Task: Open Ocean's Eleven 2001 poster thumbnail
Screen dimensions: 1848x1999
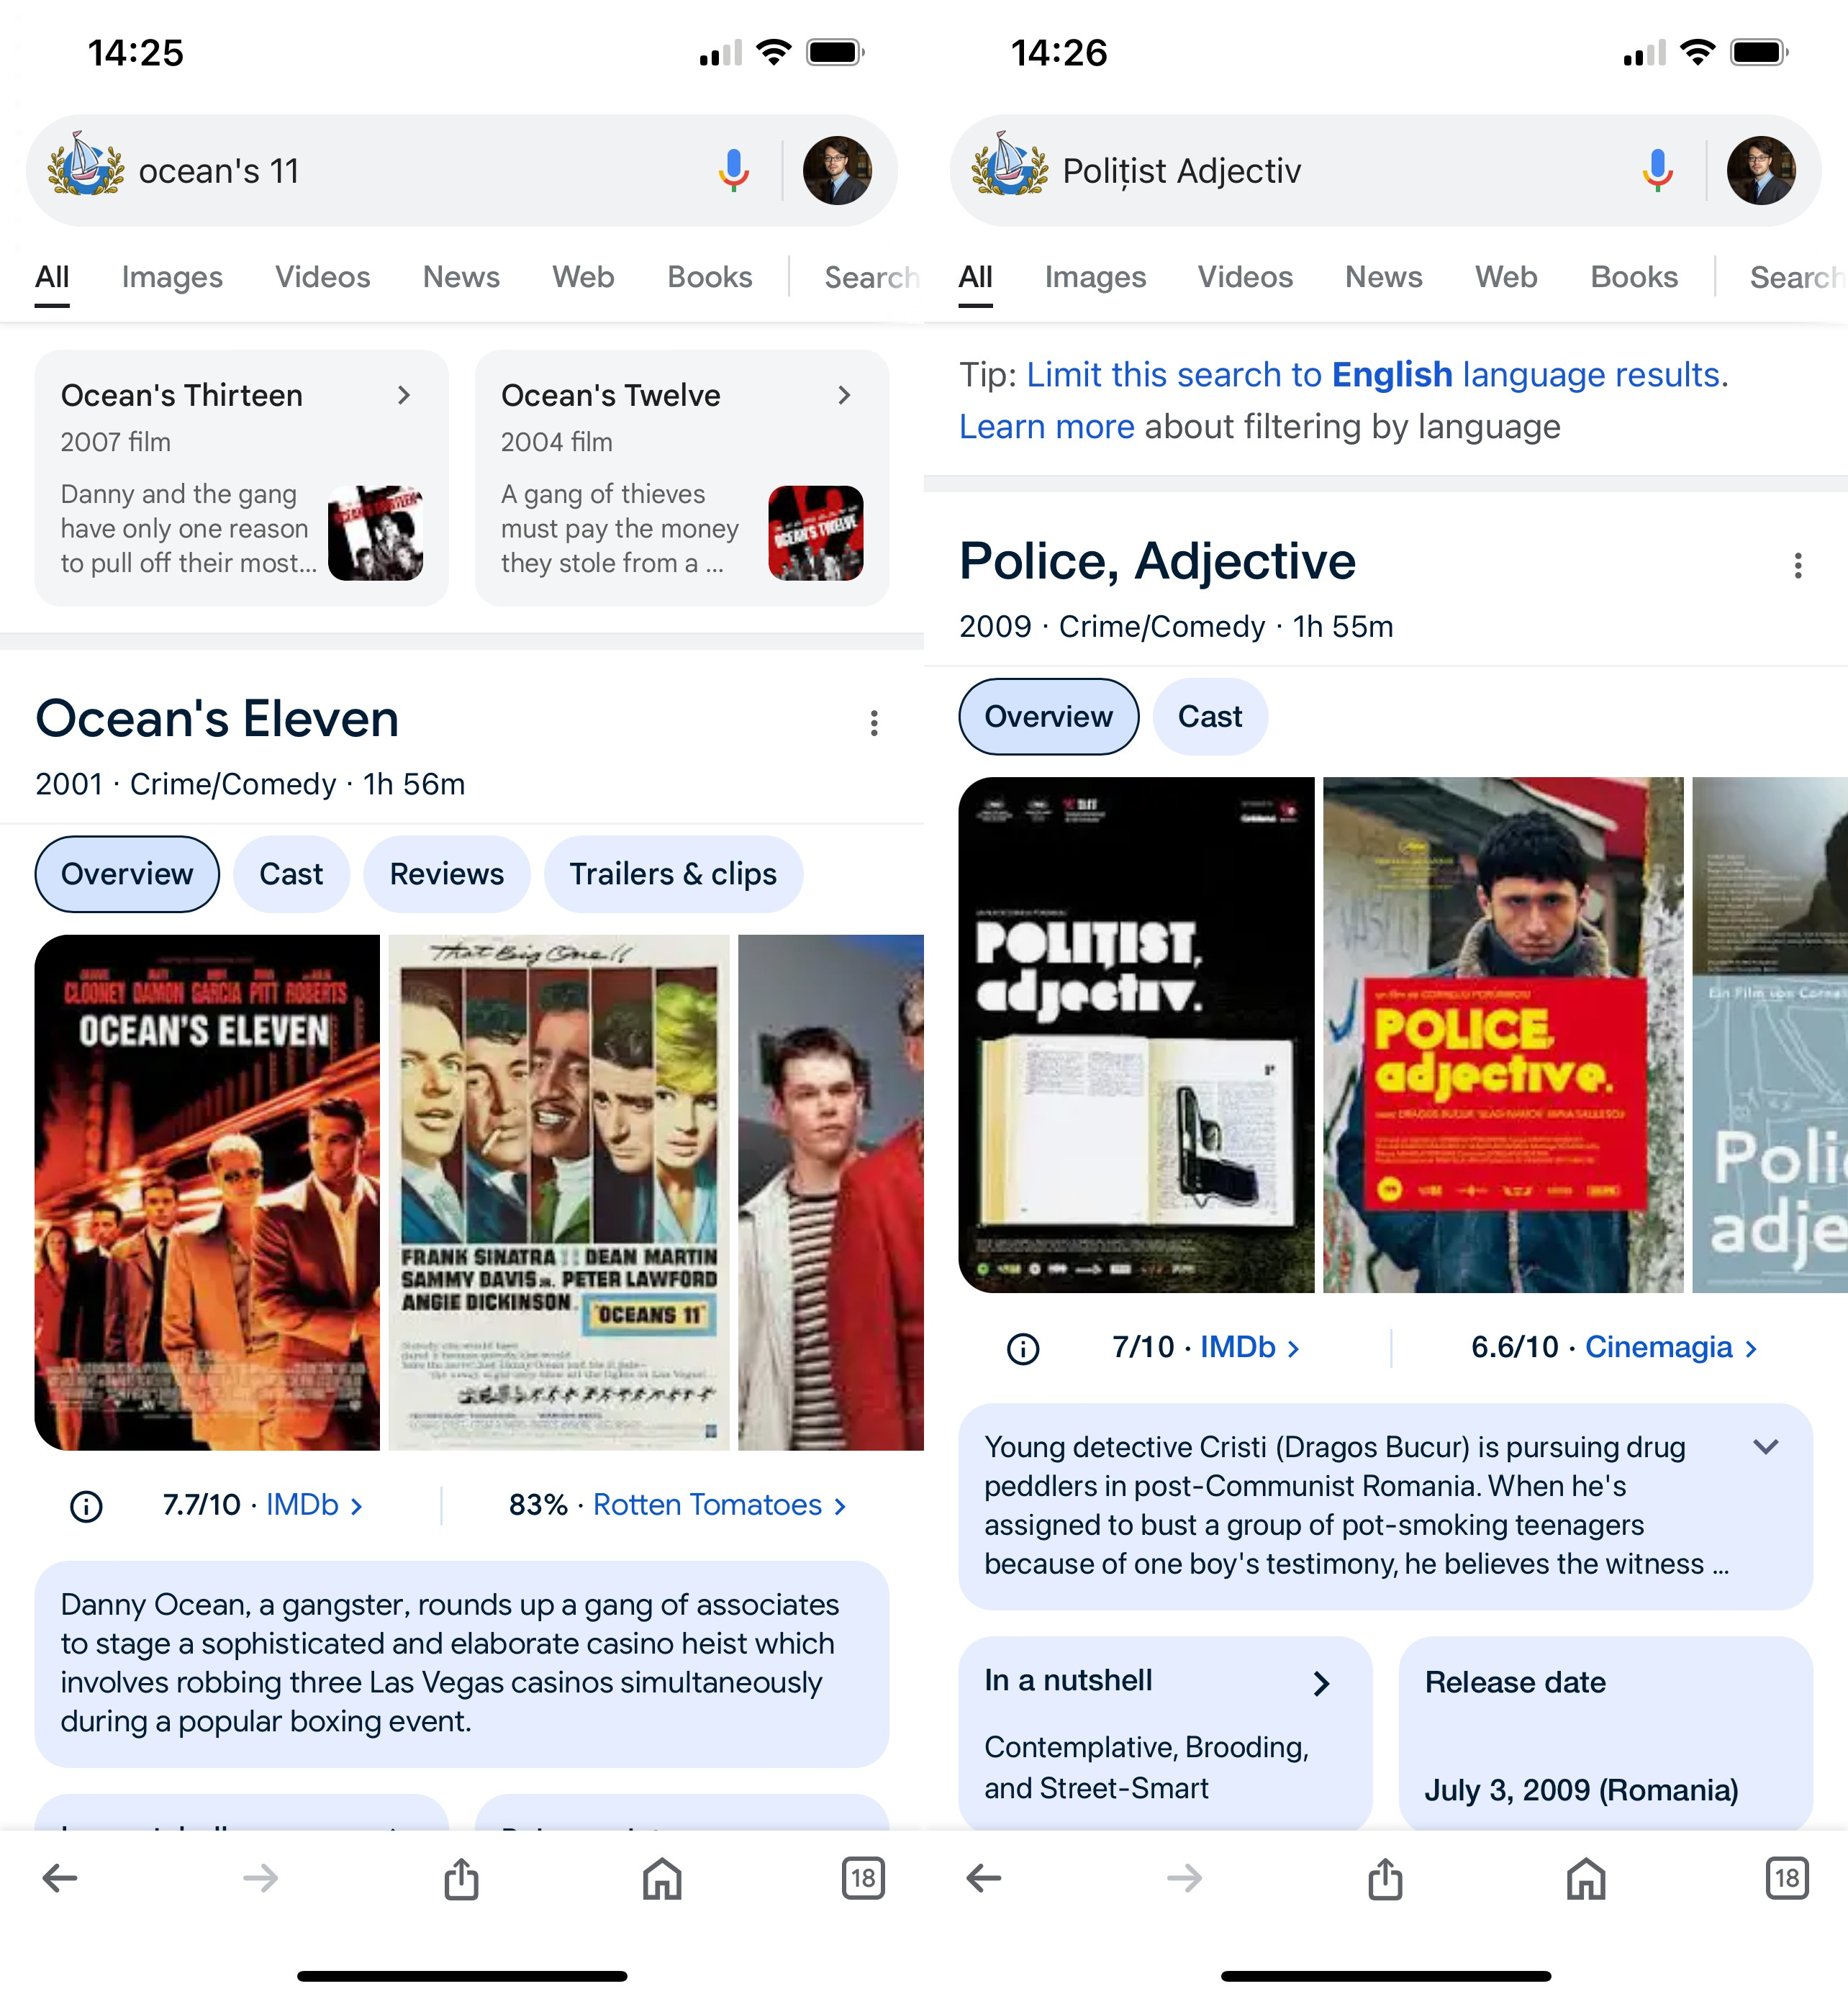Action: pyautogui.click(x=207, y=1192)
